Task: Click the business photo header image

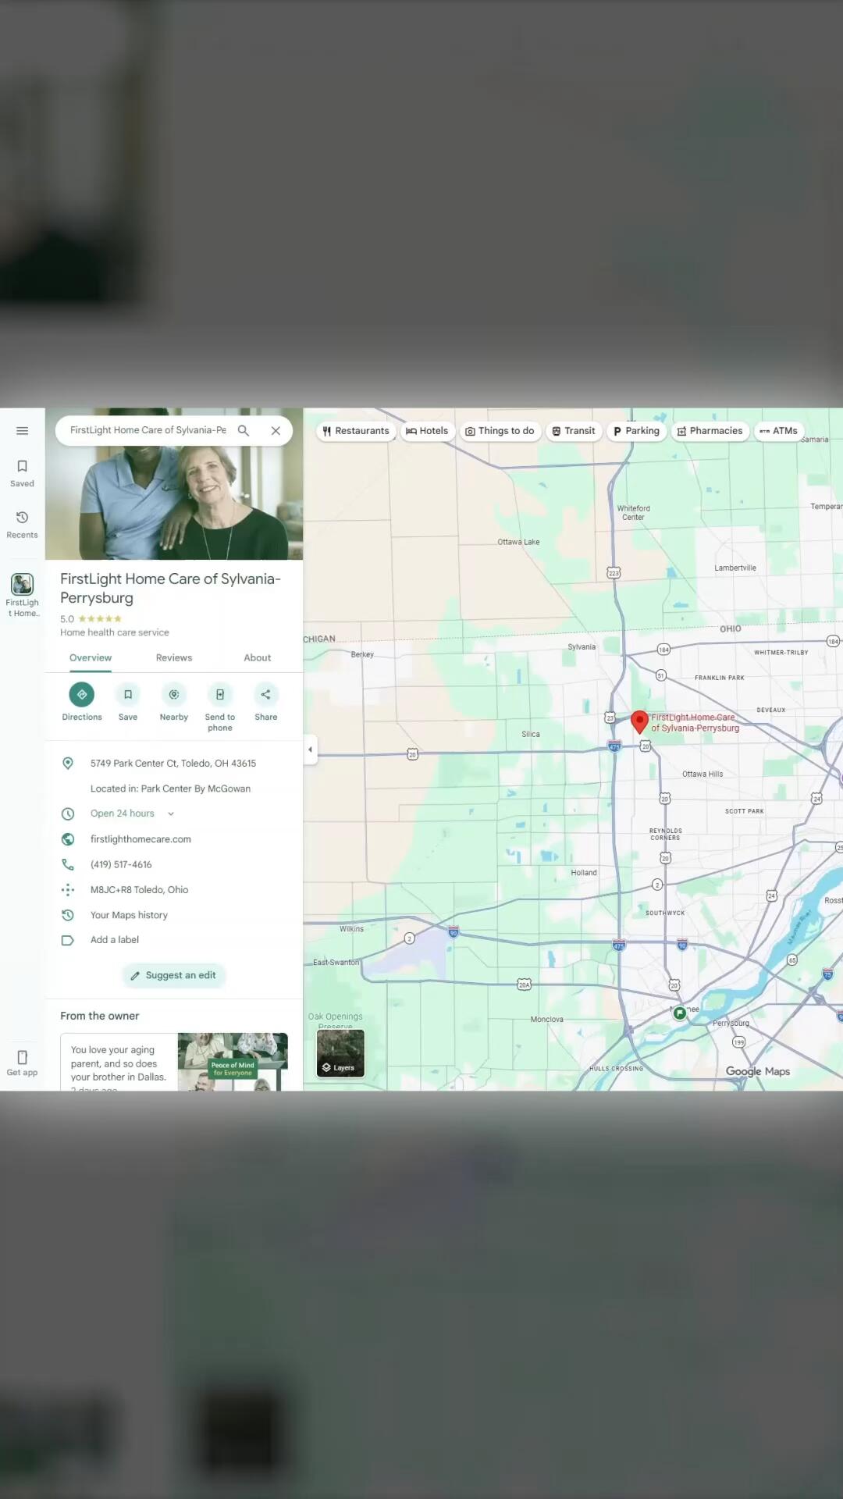Action: (x=174, y=504)
